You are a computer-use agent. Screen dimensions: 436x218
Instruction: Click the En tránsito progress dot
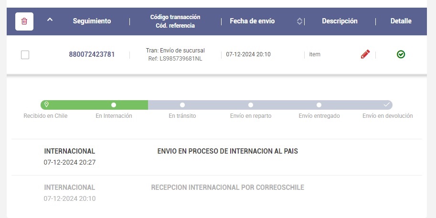182,105
